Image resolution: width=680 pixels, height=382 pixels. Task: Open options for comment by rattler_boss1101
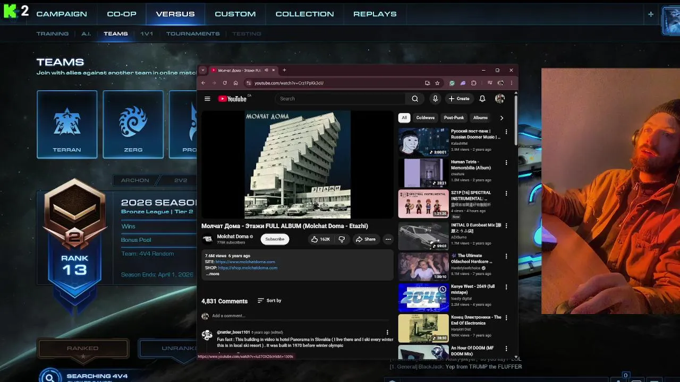point(387,333)
